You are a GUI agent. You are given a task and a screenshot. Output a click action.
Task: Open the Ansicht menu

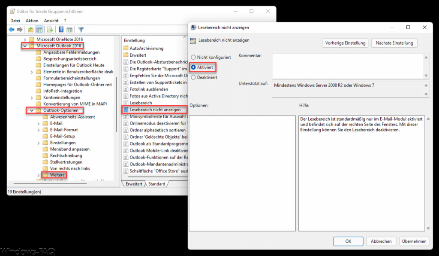click(51, 21)
